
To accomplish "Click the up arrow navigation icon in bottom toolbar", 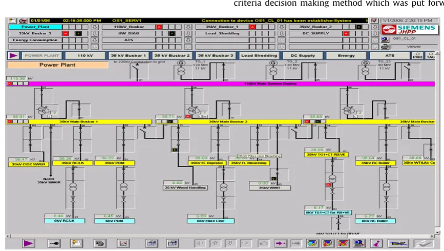I will pyautogui.click(x=215, y=243).
